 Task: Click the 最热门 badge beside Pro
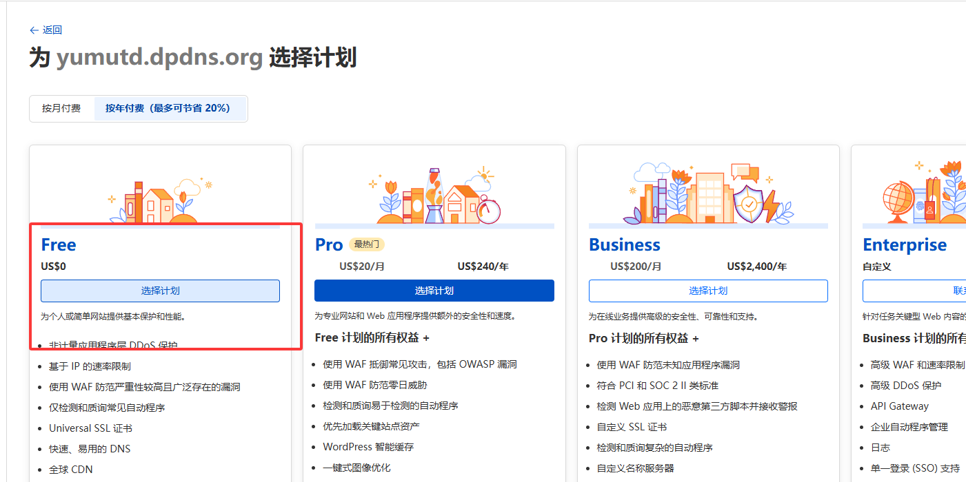pos(366,244)
